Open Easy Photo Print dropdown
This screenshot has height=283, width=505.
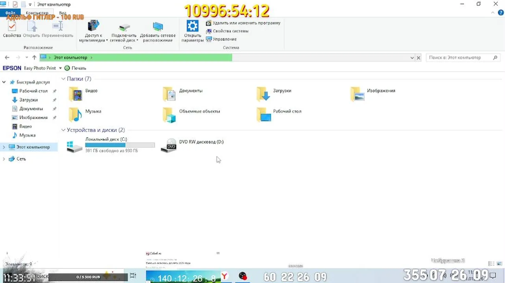coord(60,68)
